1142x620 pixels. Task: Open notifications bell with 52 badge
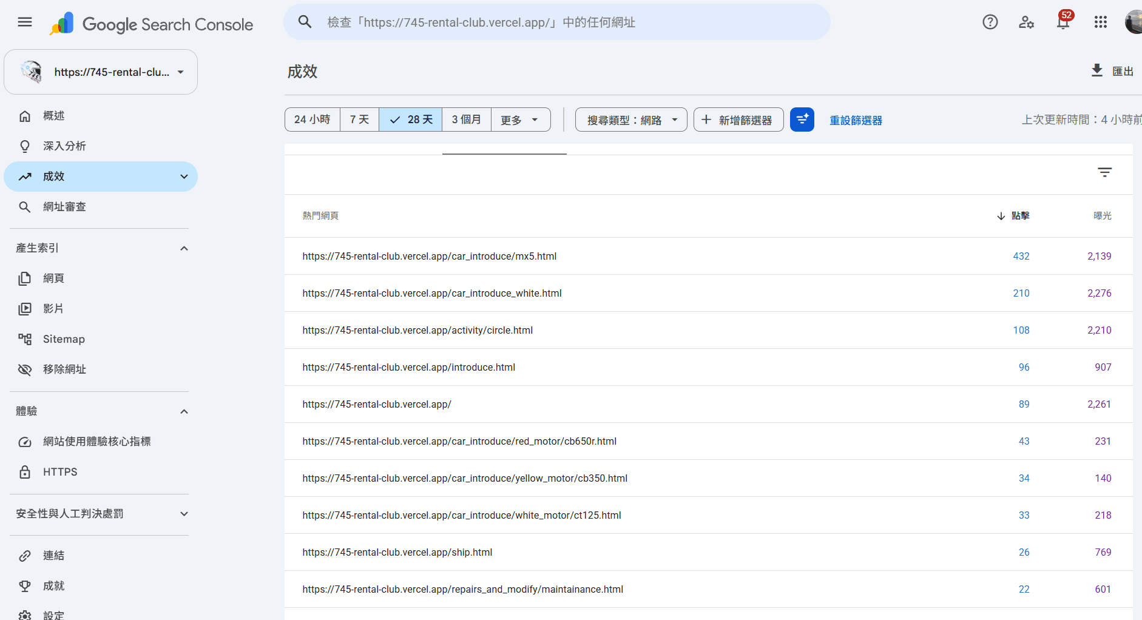tap(1063, 21)
